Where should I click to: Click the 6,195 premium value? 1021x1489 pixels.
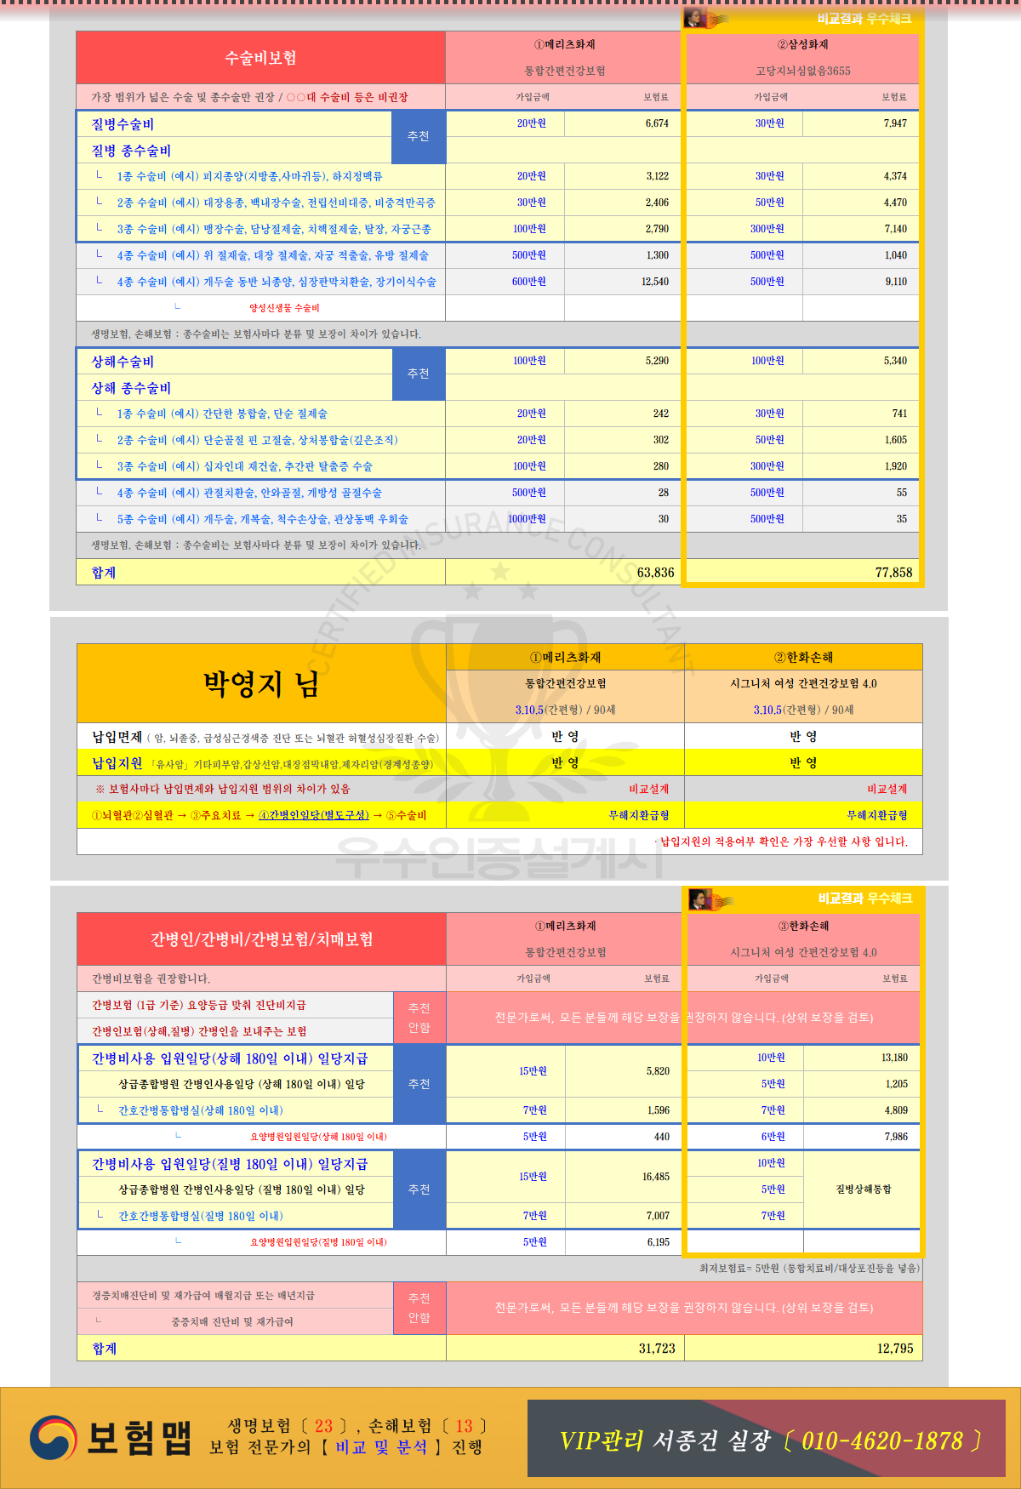[658, 1242]
